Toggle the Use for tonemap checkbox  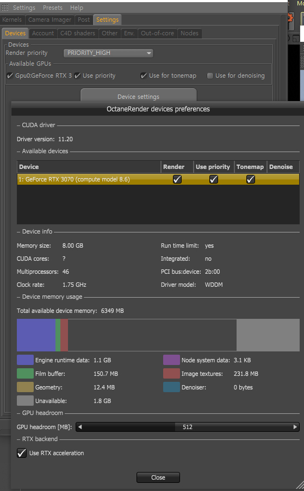(x=144, y=75)
